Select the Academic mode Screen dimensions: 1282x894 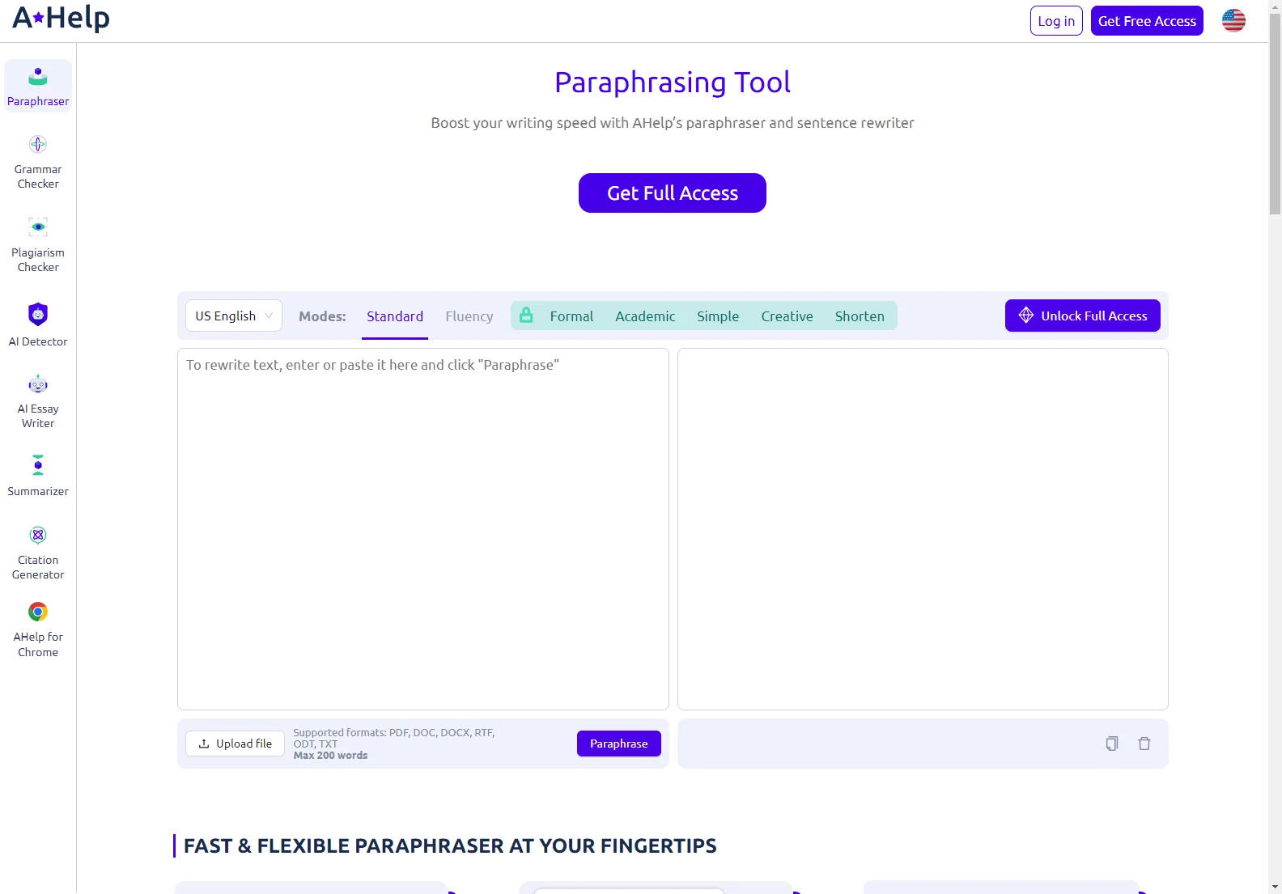click(645, 316)
